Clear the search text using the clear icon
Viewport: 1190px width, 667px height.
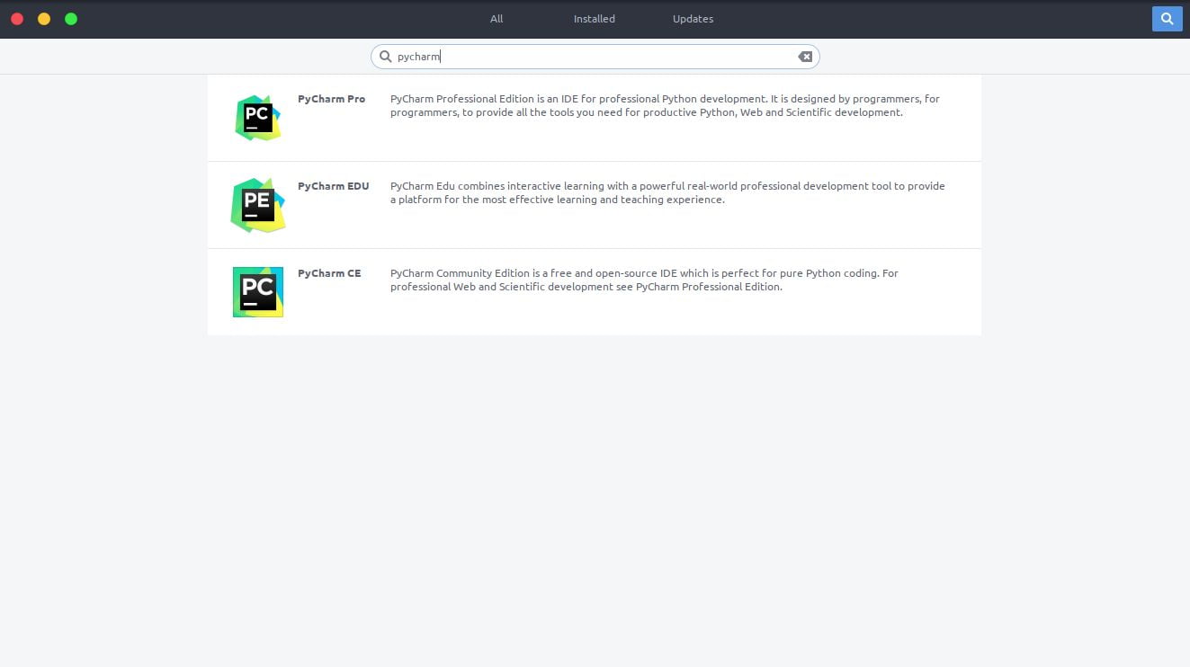(804, 56)
